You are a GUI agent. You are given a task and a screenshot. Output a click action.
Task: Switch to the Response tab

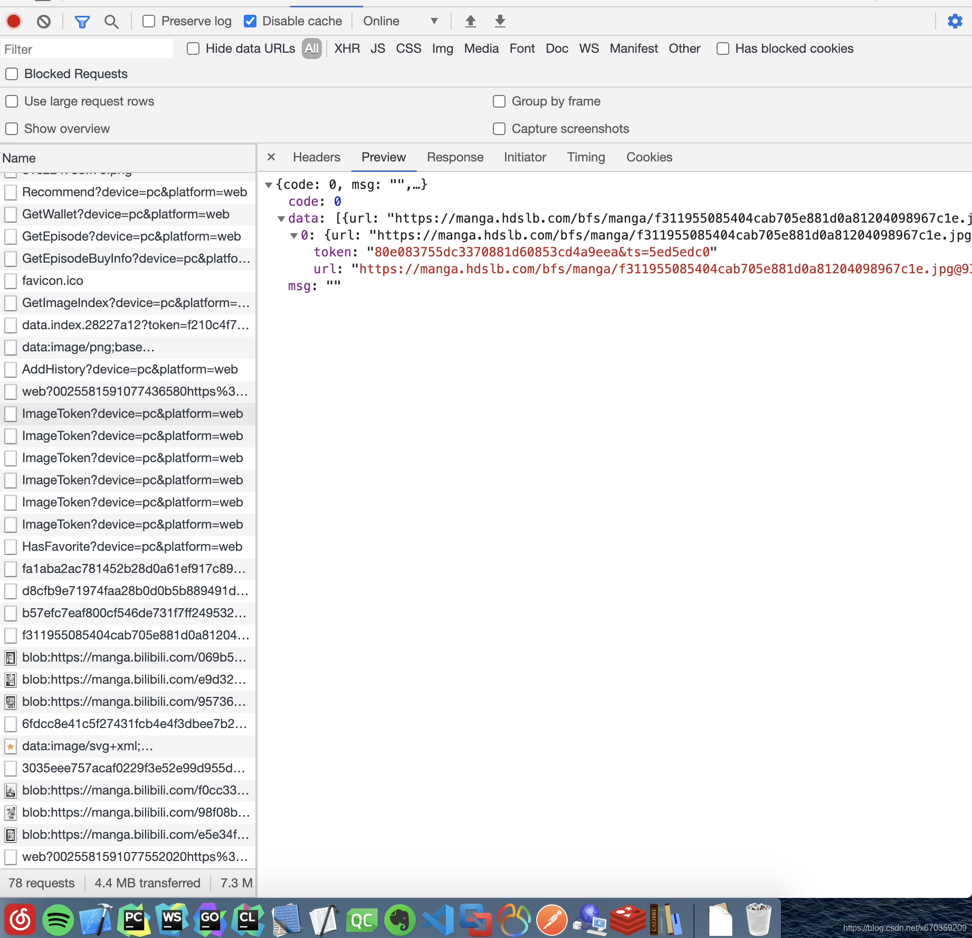click(x=455, y=157)
